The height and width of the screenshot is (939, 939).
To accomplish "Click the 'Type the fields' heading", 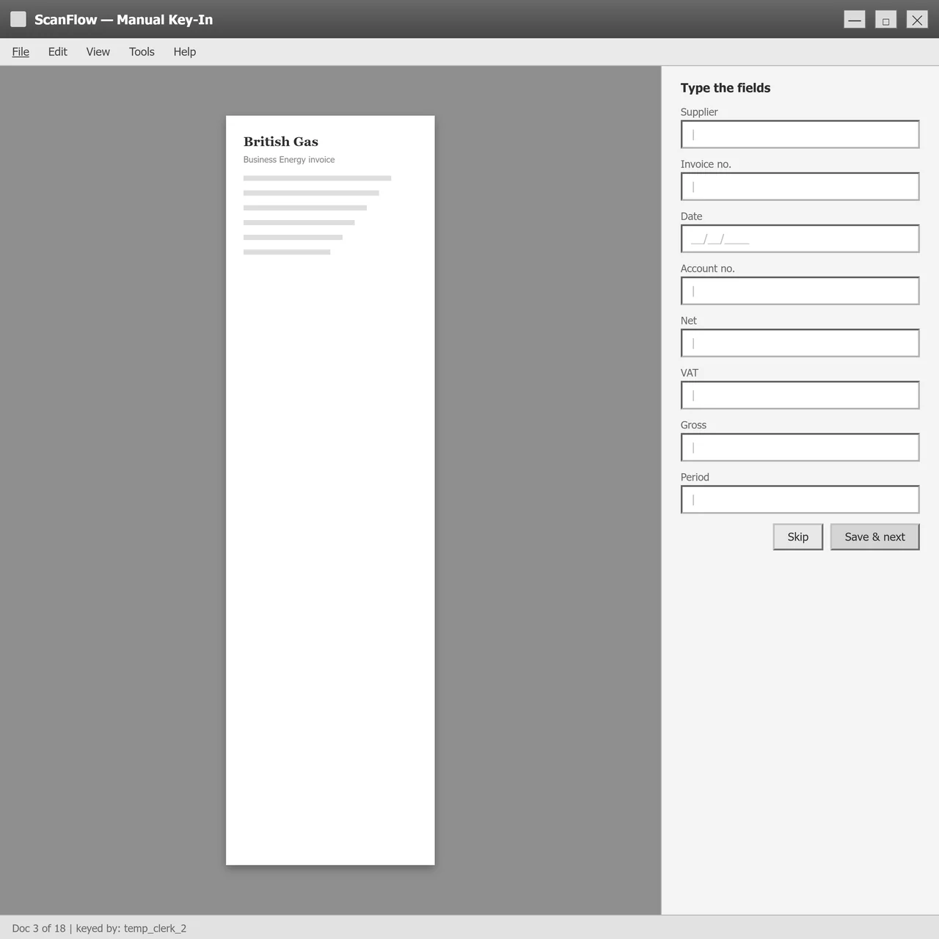I will click(x=726, y=88).
